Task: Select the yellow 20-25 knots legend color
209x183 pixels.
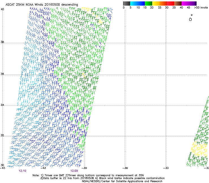Action: coord(156,3)
